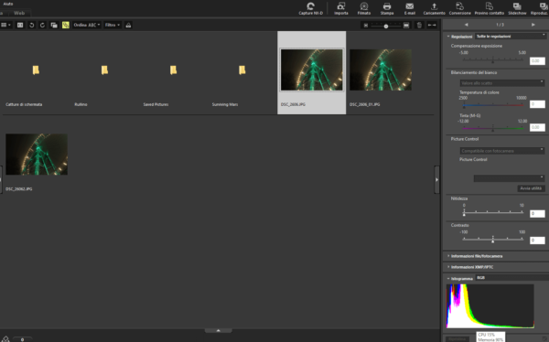This screenshot has height=342, width=549.
Task: Click the smallest thumbnail size icon
Action: [x=365, y=26]
